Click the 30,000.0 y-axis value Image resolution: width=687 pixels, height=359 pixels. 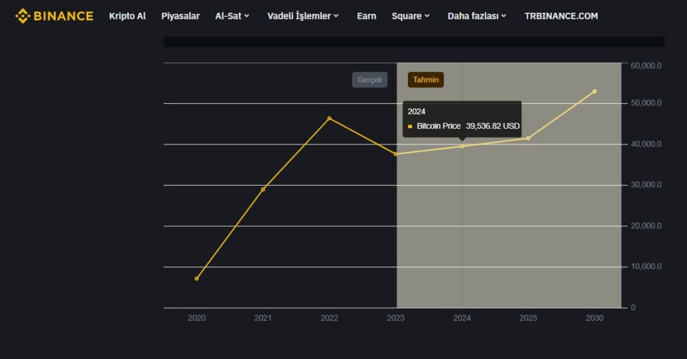tap(646, 185)
